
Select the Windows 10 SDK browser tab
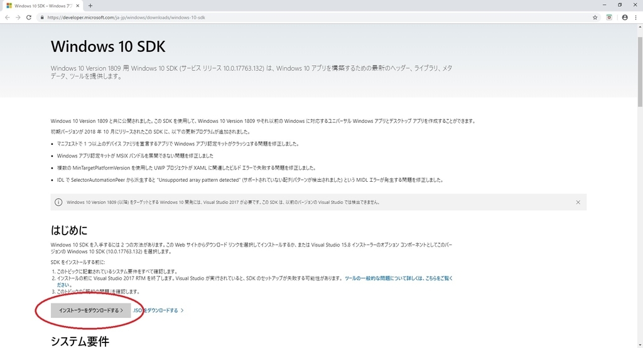coord(43,6)
